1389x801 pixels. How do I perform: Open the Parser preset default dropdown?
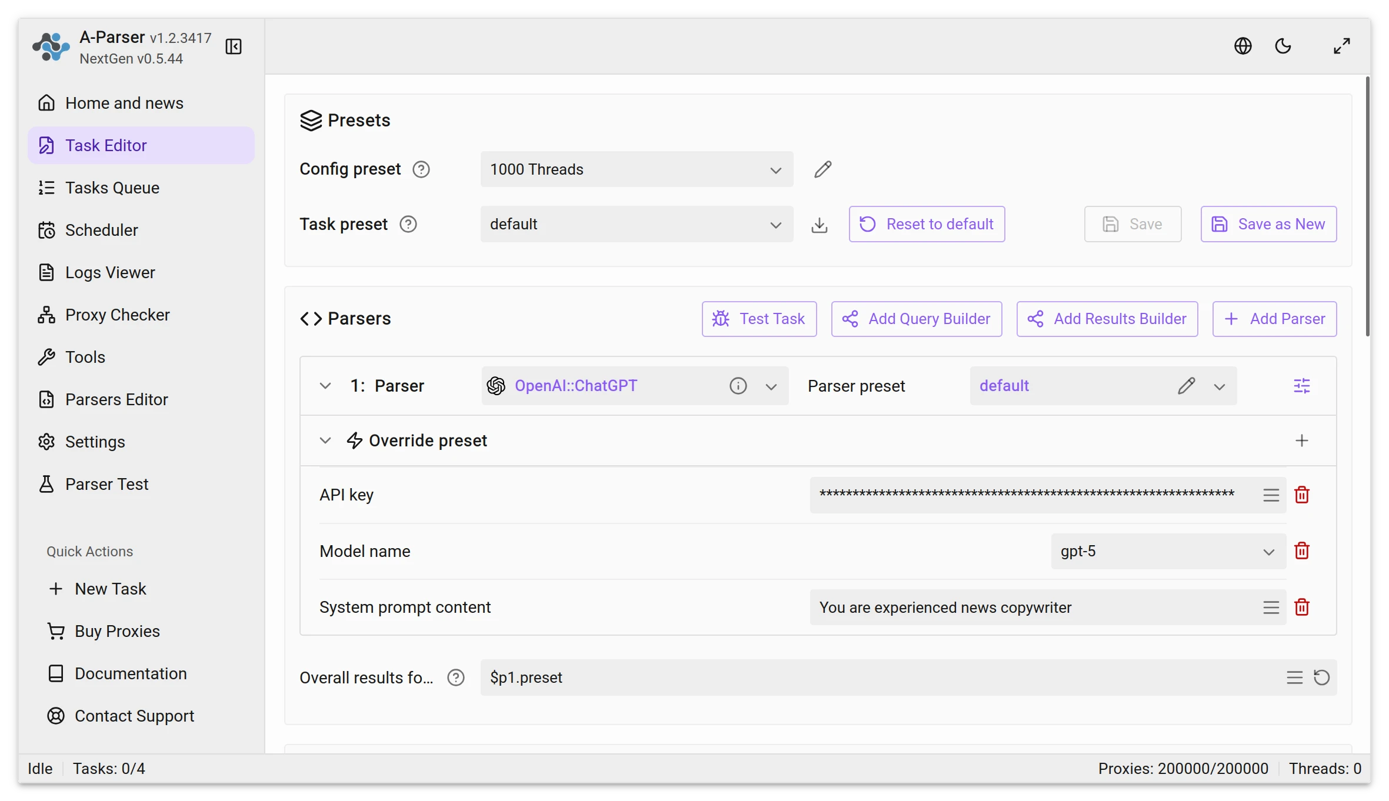[1103, 386]
